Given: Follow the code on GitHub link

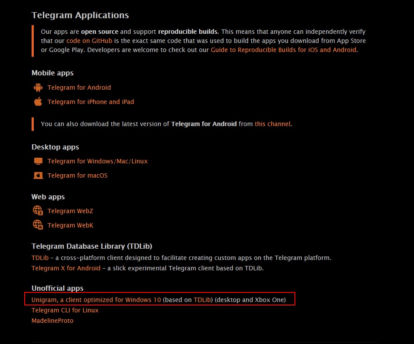Looking at the screenshot, I should [89, 41].
